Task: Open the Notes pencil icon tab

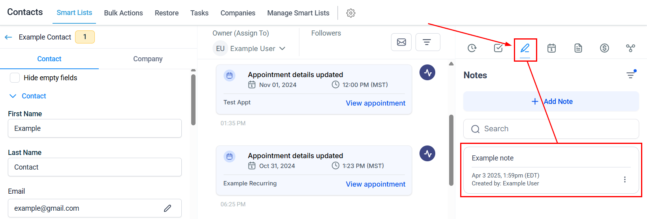Action: 525,48
